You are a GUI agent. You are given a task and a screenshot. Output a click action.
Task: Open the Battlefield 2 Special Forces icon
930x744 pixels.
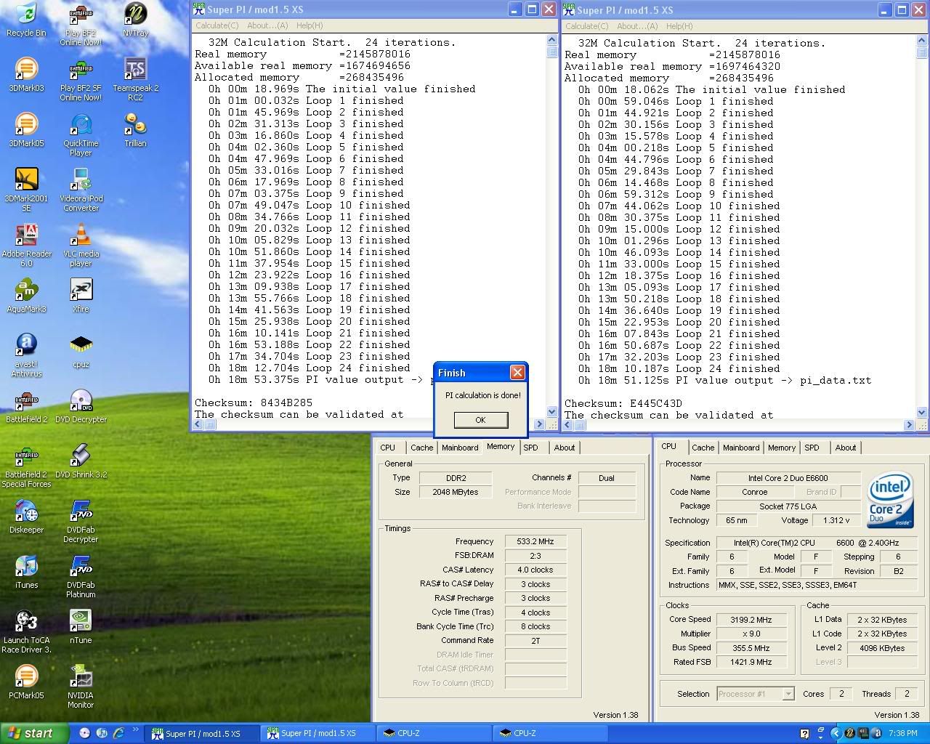26,466
